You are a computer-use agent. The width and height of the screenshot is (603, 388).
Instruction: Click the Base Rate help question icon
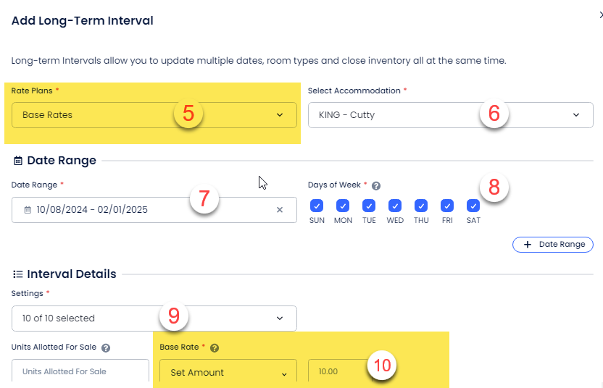[215, 347]
